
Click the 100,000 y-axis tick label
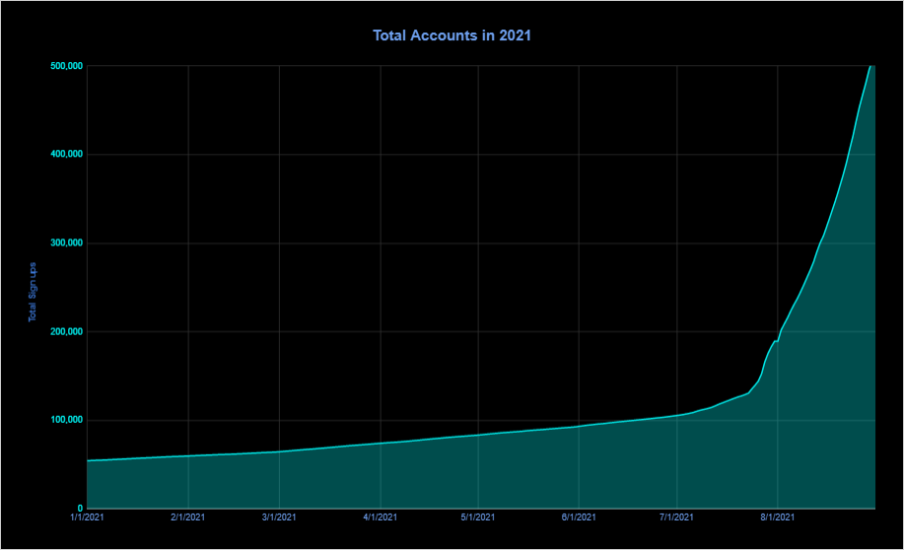(x=64, y=421)
